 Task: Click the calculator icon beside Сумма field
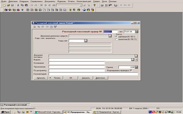click(136, 67)
